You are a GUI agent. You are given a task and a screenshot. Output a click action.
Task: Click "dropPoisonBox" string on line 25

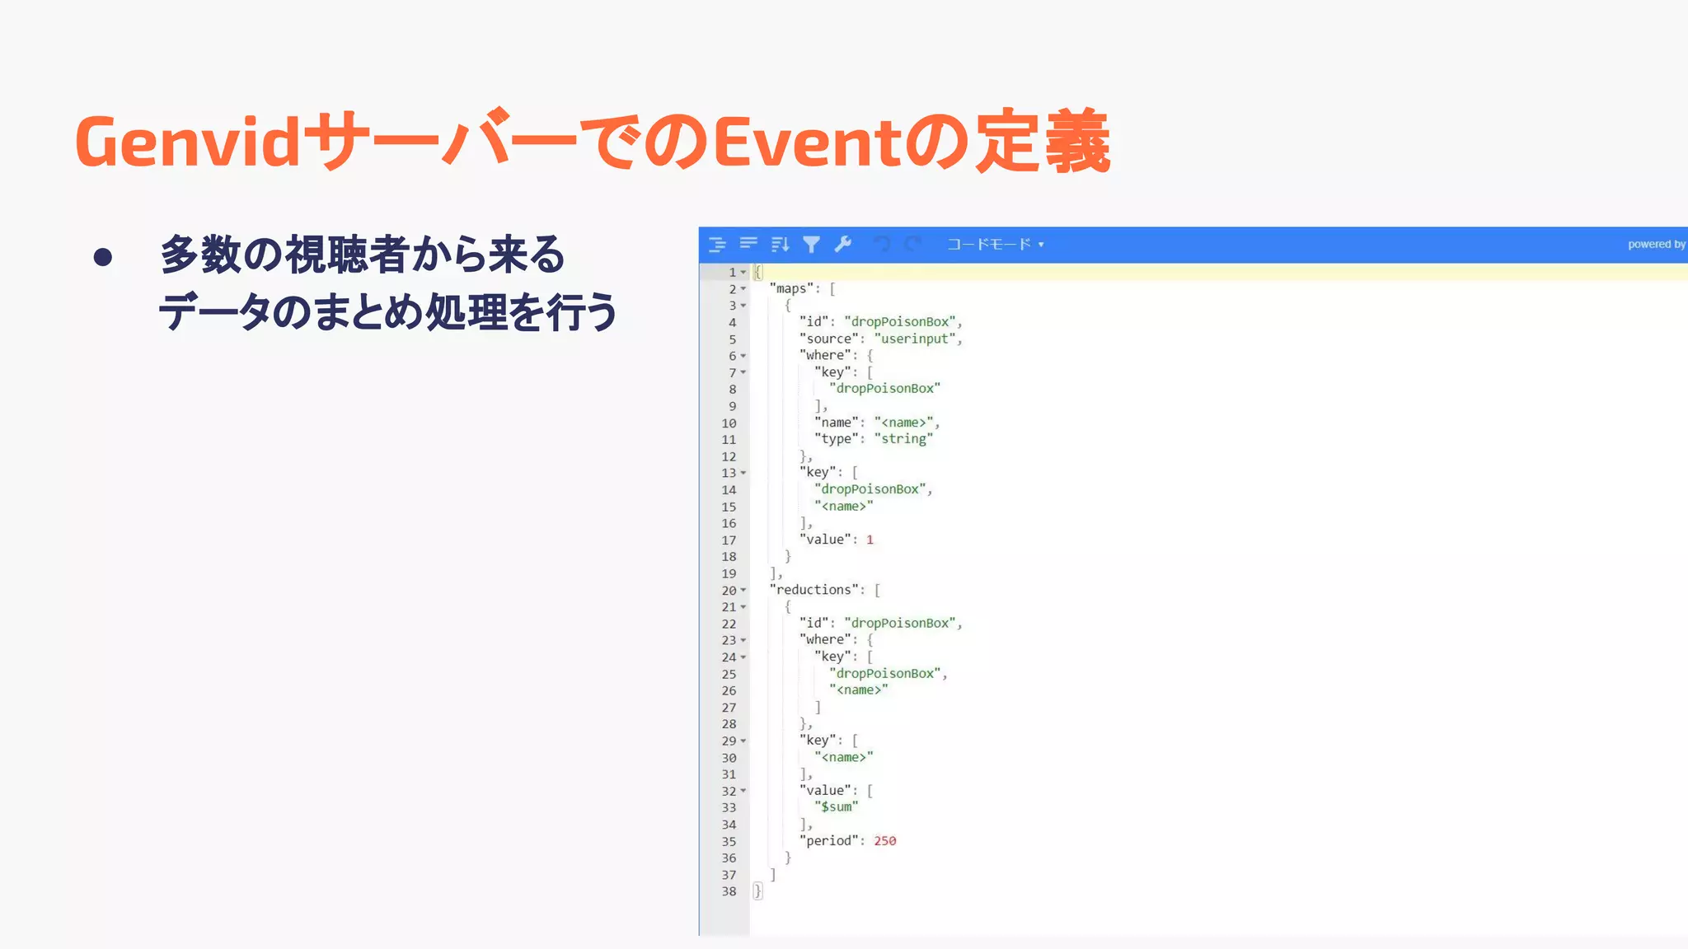(885, 674)
